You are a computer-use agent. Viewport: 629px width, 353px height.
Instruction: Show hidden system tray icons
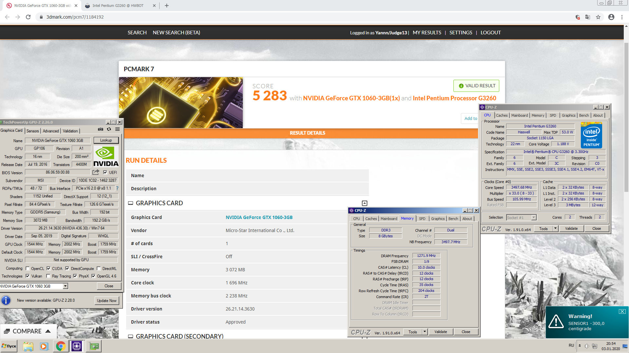pyautogui.click(x=580, y=345)
